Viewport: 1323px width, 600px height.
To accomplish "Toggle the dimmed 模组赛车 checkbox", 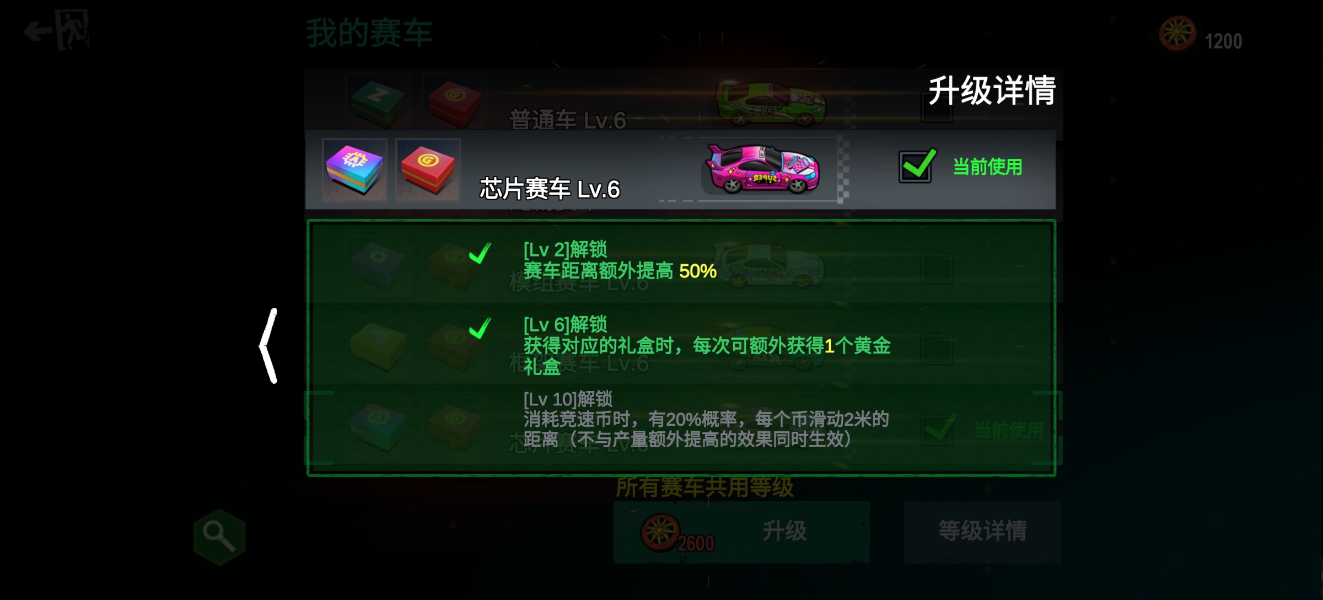I will 937,269.
